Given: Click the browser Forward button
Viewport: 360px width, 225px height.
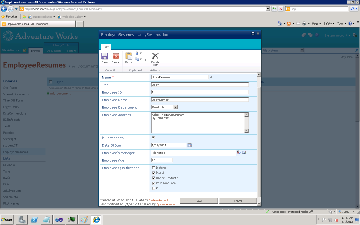Looking at the screenshot, I should click(11, 9).
